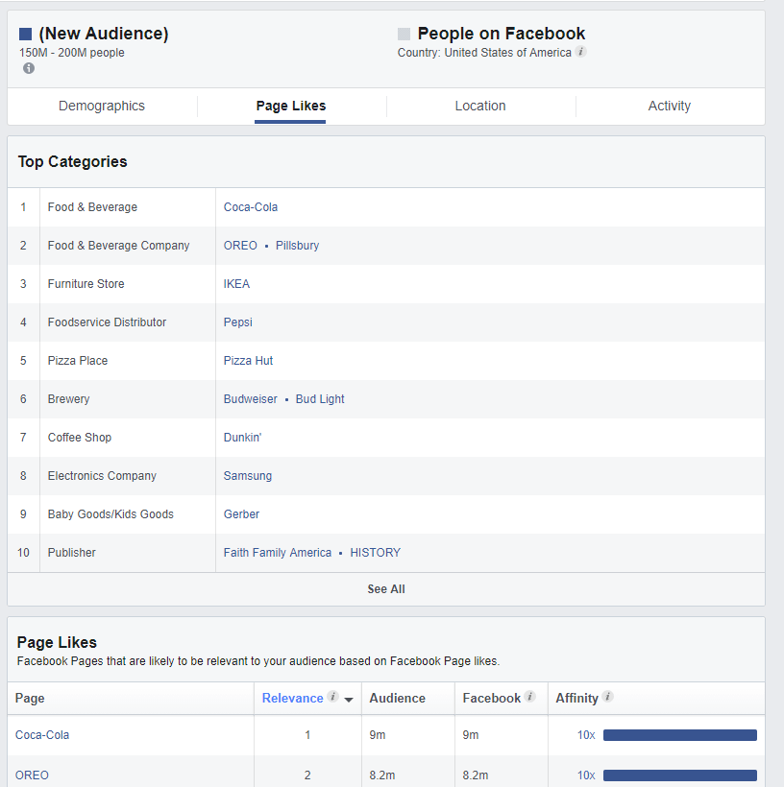Open the Samsung page link
Viewport: 784px width, 787px height.
(247, 476)
